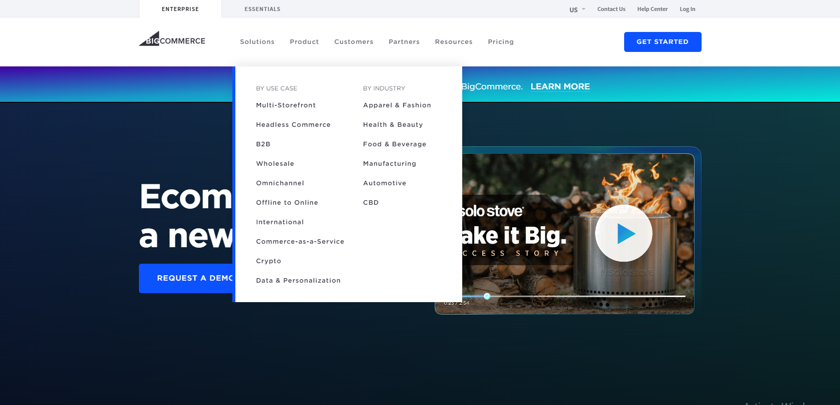Select Headless Commerce in the Solutions menu
The height and width of the screenshot is (405, 840).
click(x=293, y=125)
